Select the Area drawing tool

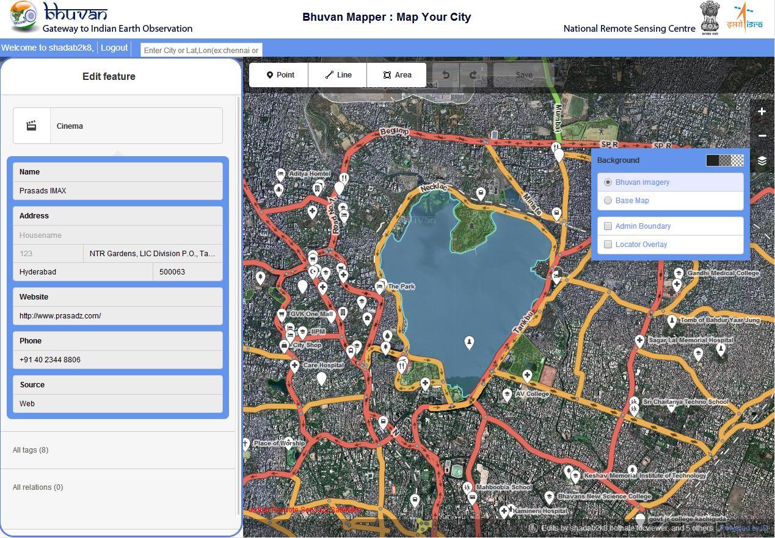(x=396, y=75)
